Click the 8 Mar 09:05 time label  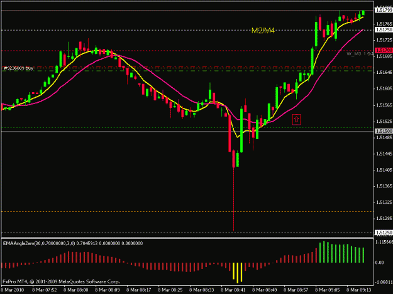(x=328, y=290)
